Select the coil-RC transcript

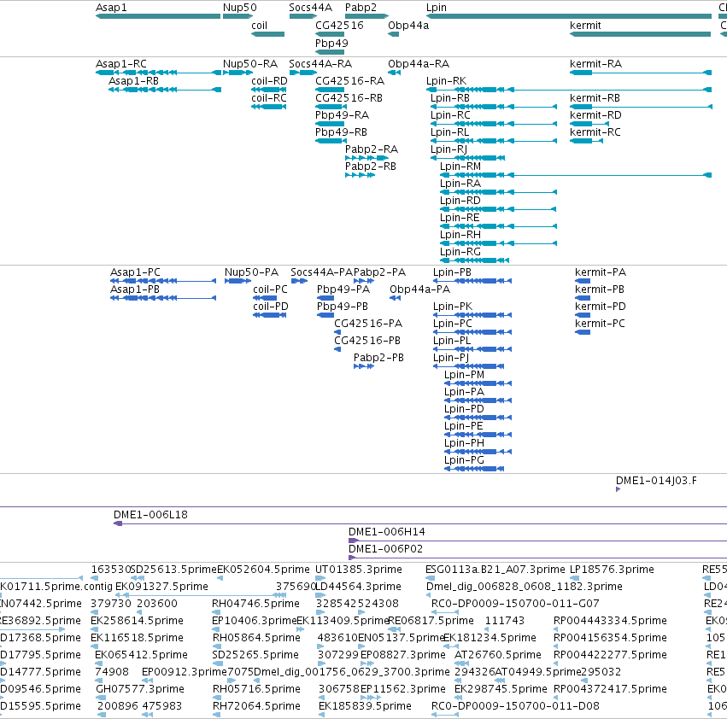[269, 107]
